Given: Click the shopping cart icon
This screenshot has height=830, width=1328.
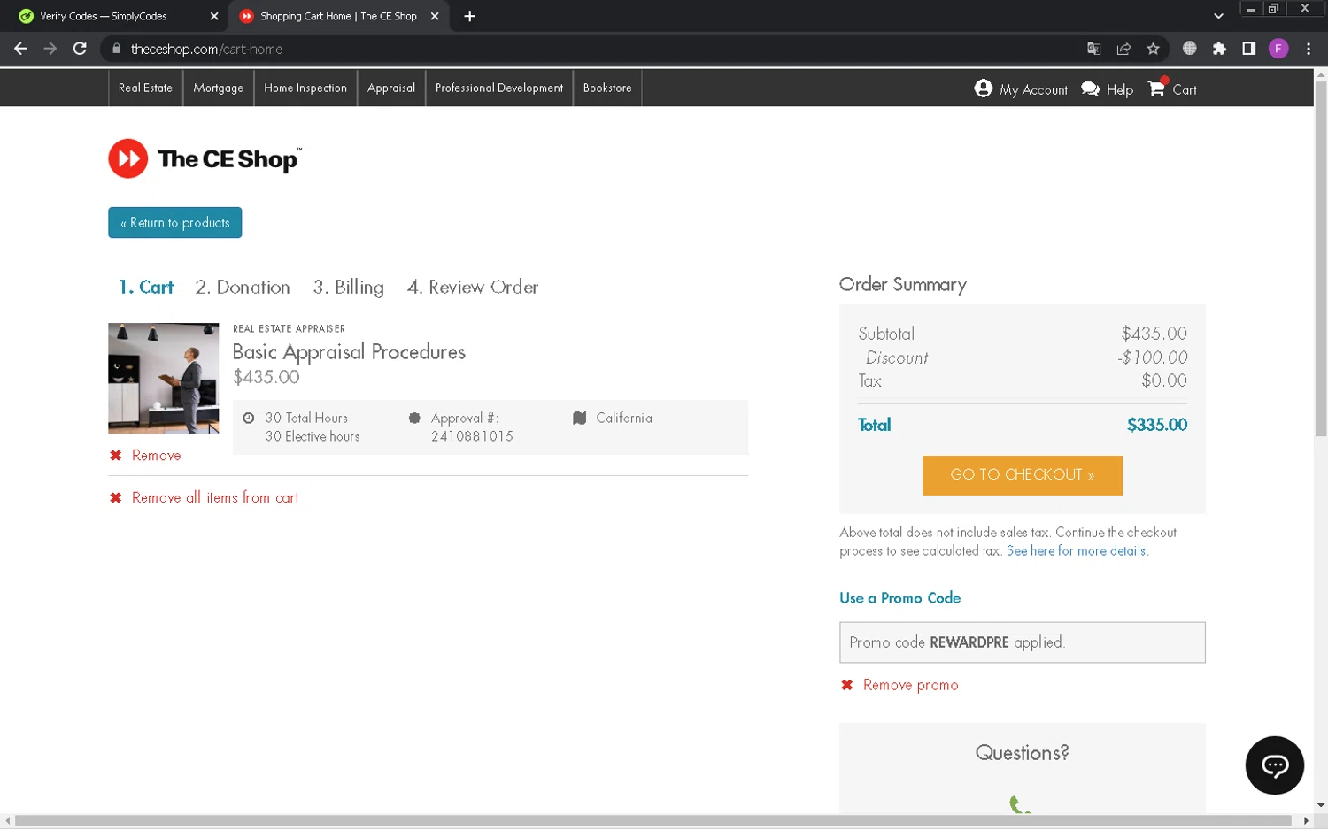Looking at the screenshot, I should click(x=1157, y=88).
